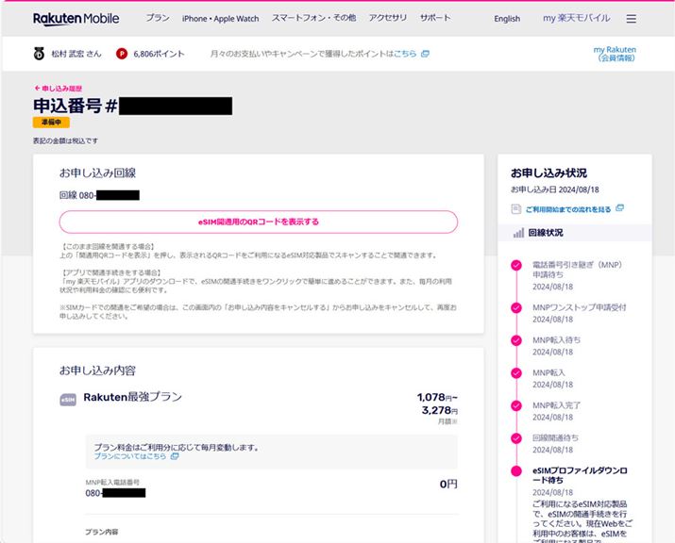
Task: Open my 楽天モバイル link
Action: (x=577, y=18)
